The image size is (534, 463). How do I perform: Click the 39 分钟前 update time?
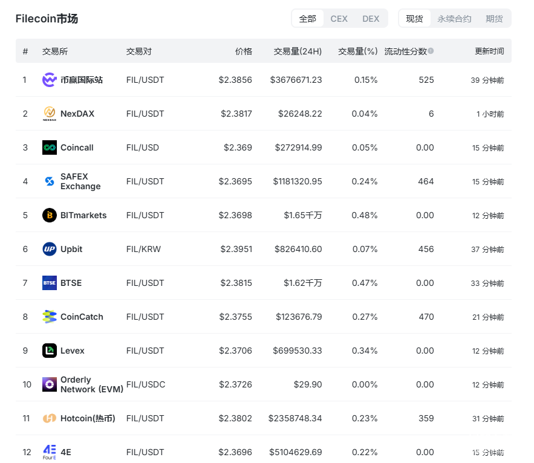click(487, 80)
